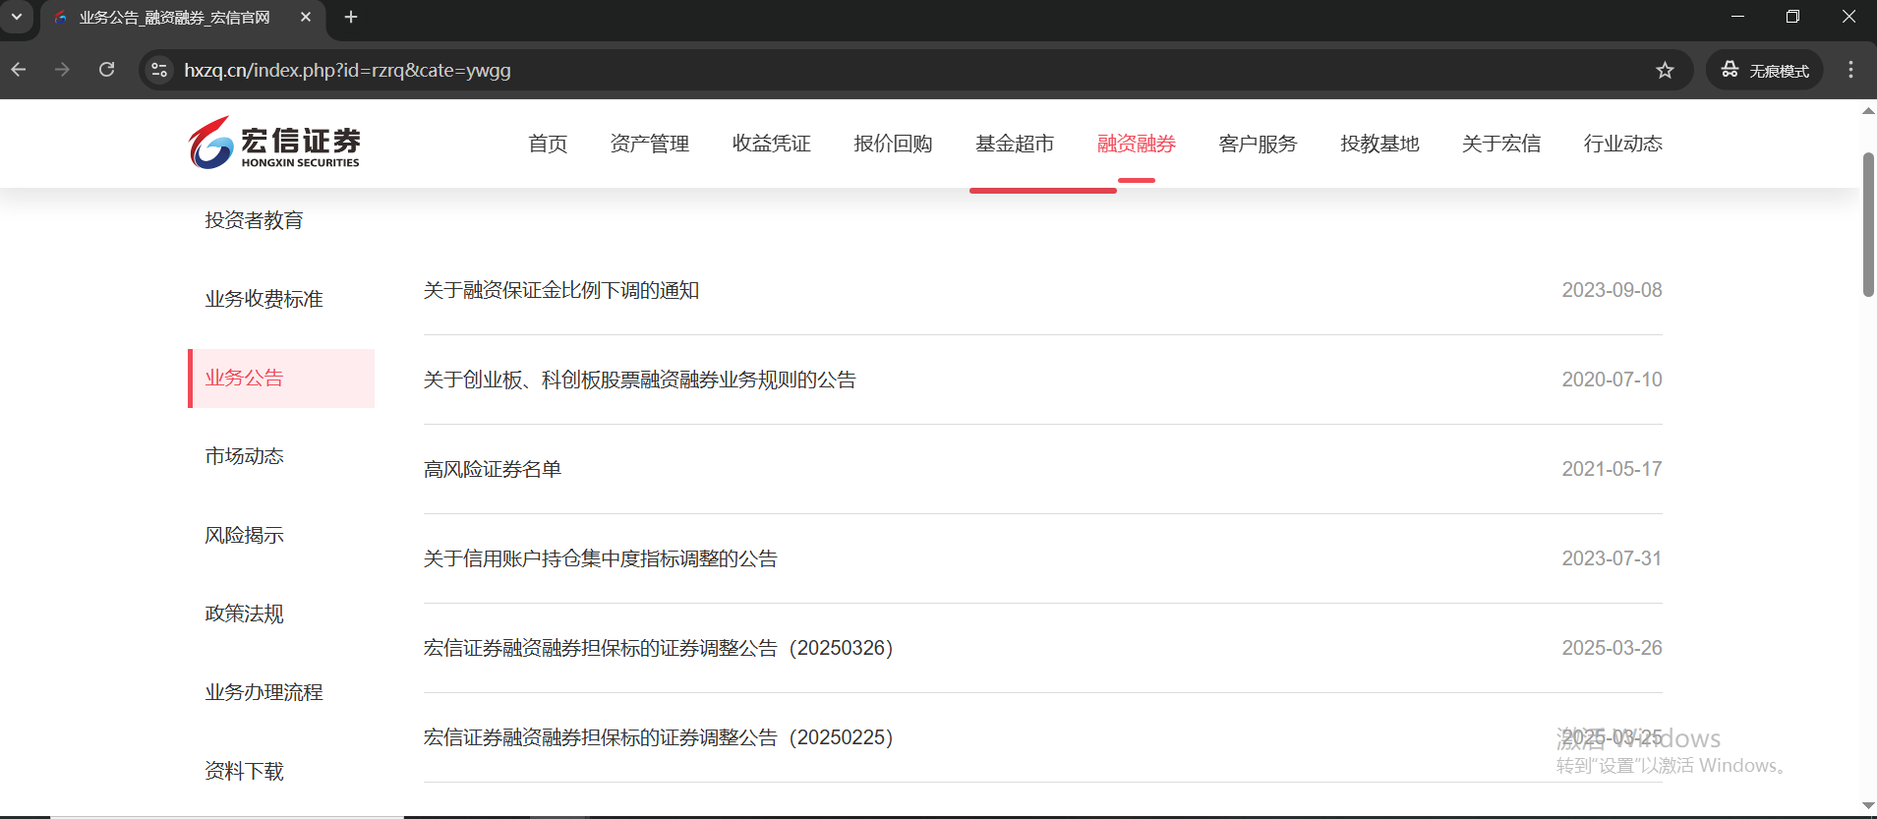Open the 首页 navigation menu item
1877x819 pixels.
point(548,144)
